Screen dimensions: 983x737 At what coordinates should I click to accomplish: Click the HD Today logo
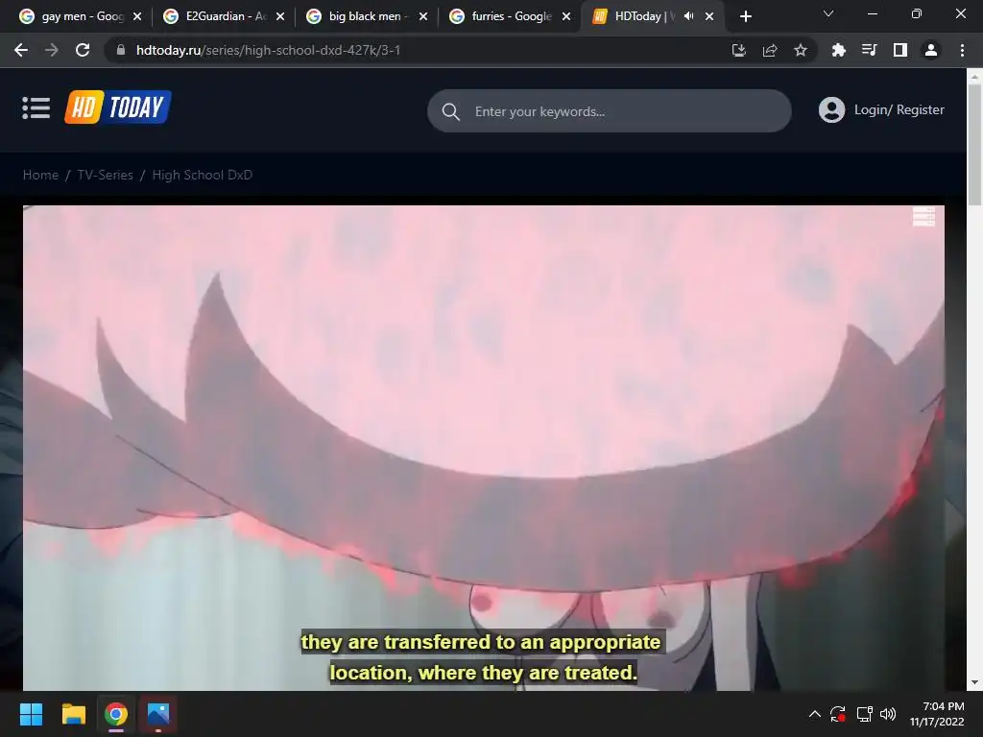118,107
